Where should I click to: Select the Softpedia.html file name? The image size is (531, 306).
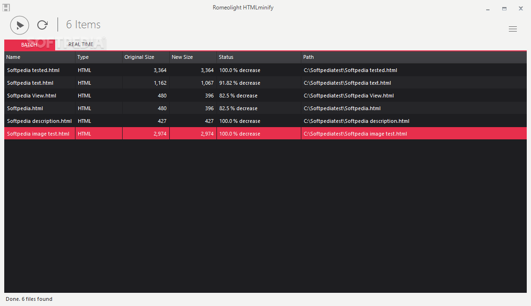click(25, 109)
